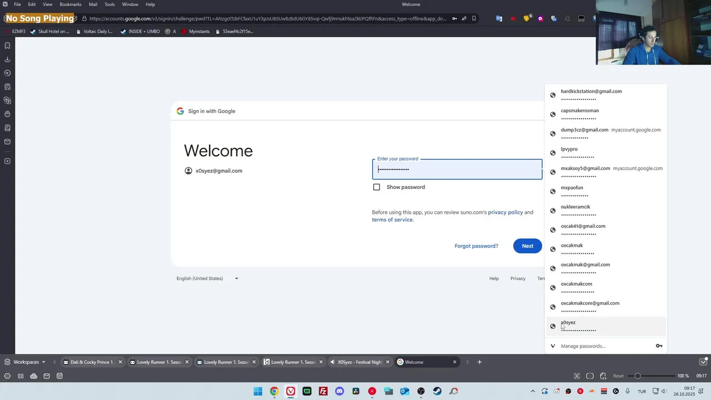Open the Bookmarks menu

pos(71,4)
